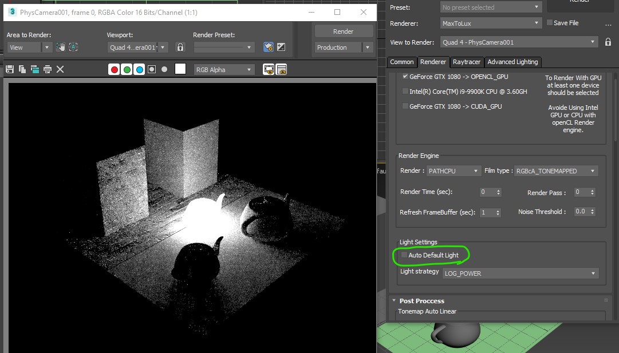Viewport: 619px width, 353px height.
Task: Toggle the red channel display
Action: (x=115, y=70)
